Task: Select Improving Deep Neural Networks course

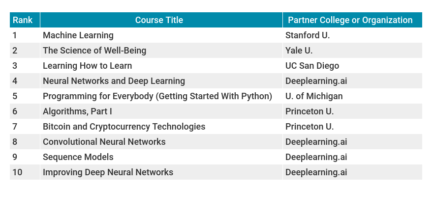Action: (x=108, y=172)
